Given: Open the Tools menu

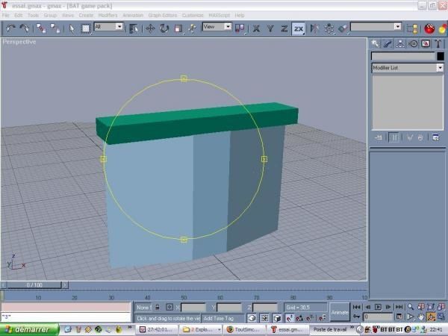Looking at the screenshot, I should pyautogui.click(x=33, y=15).
